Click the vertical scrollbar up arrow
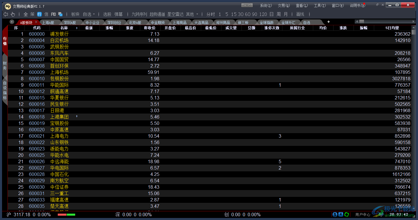The height and width of the screenshot is (220, 418). [414, 28]
